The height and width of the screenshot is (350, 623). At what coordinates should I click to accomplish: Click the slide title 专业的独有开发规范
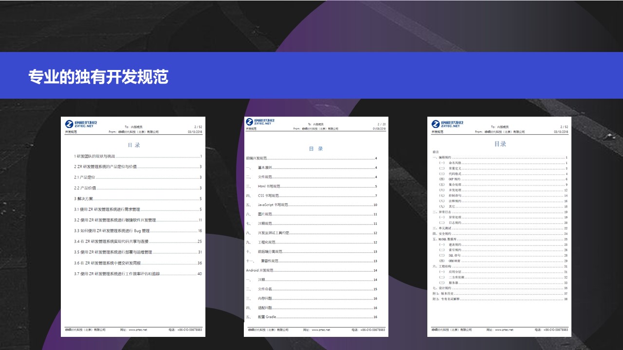[x=98, y=77]
